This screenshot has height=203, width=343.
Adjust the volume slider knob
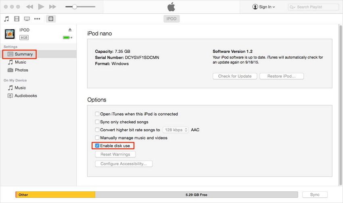[74, 7]
